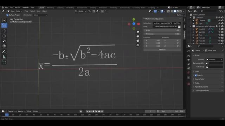The image size is (225, 126).
Task: Open the Scene properties tab icon
Action: point(188,69)
